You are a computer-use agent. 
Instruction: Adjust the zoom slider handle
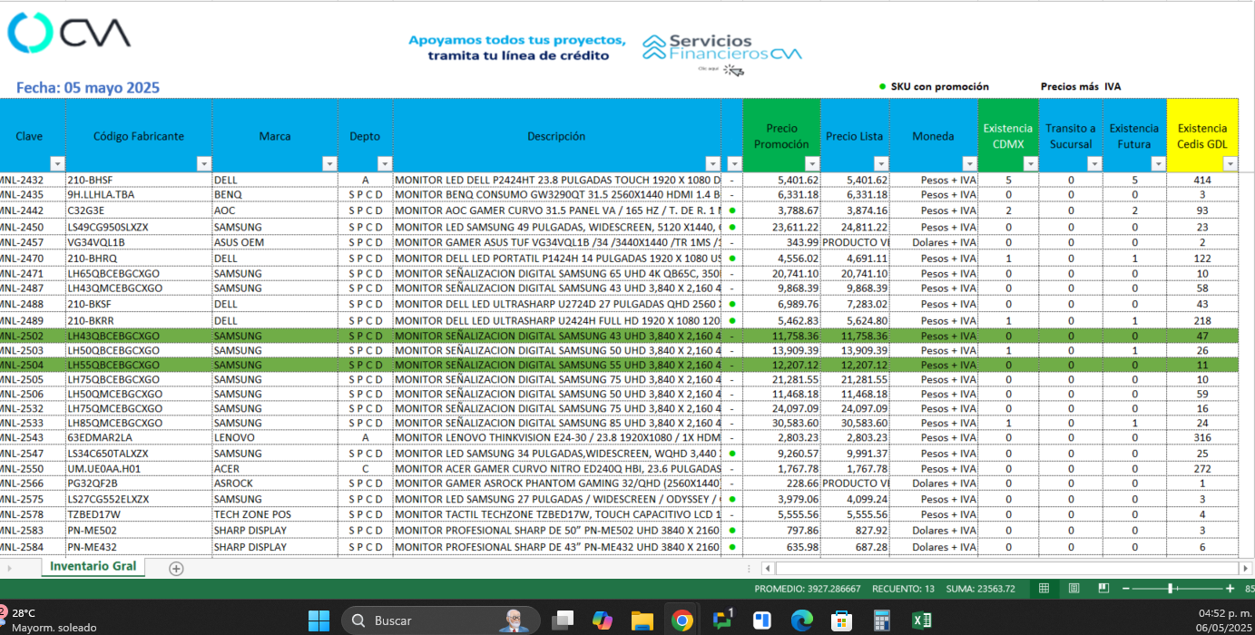coord(1171,589)
